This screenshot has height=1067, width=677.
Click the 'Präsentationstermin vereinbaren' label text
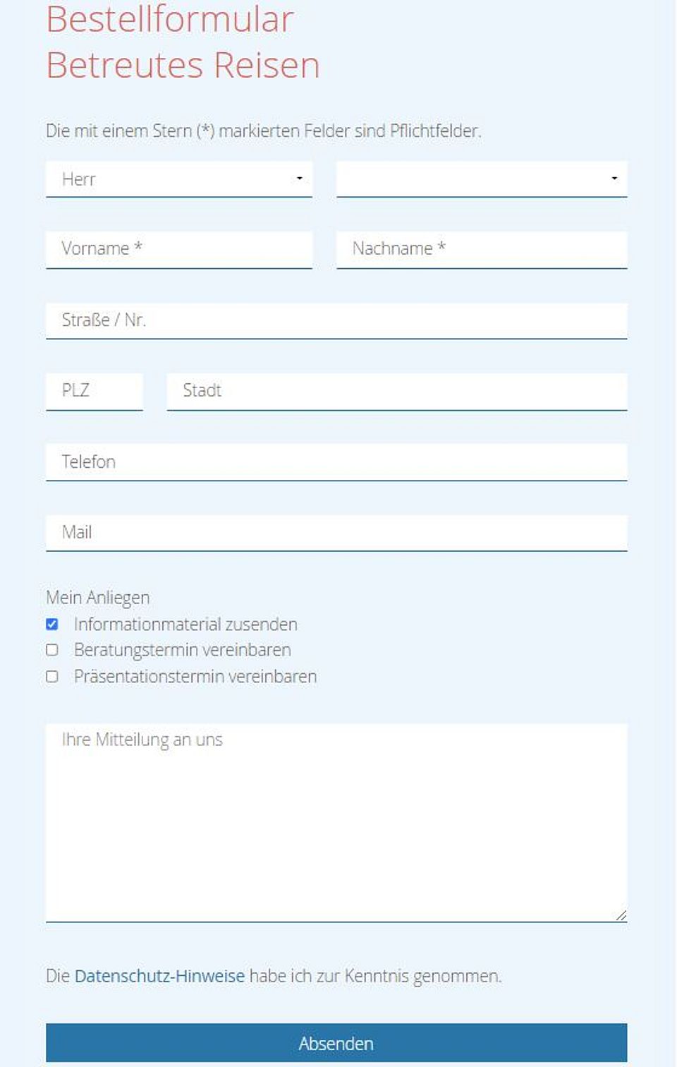(x=195, y=677)
